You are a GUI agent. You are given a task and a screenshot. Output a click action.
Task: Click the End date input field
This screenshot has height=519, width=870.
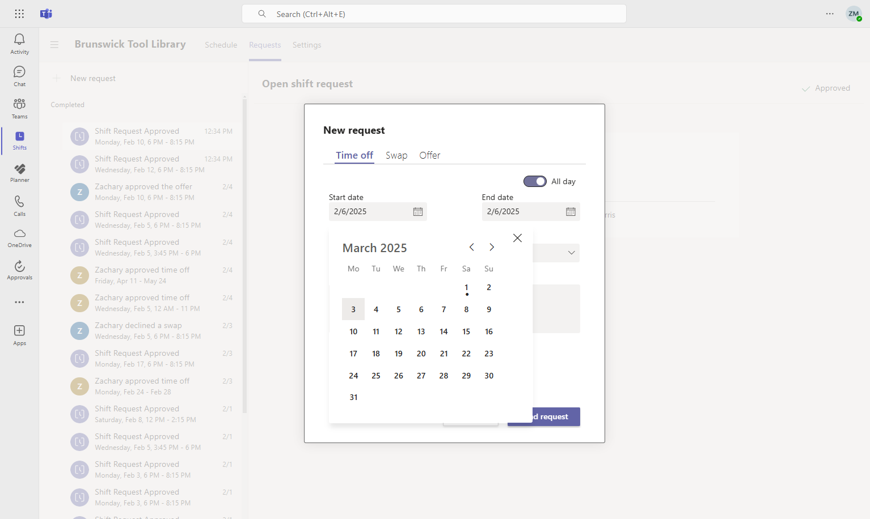click(531, 211)
